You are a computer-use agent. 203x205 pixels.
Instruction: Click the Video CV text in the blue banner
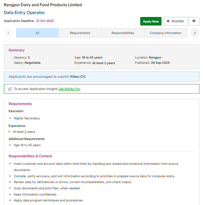pyautogui.click(x=78, y=77)
